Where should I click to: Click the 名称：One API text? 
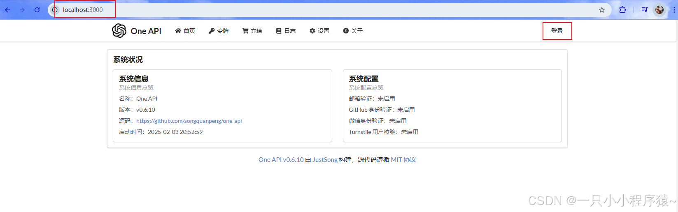pyautogui.click(x=138, y=99)
